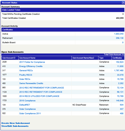125x131 pixels.
Task: Open the Active certificates count 1,983,040
Action: (119, 34)
